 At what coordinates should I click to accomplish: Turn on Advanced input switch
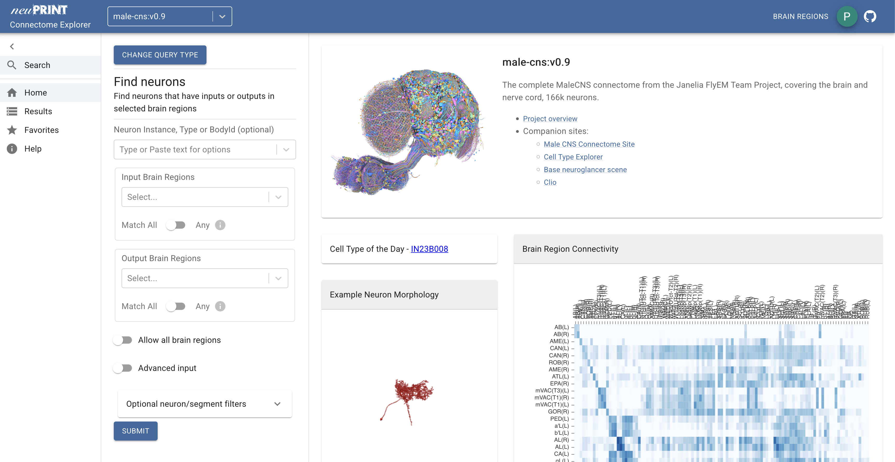pos(123,368)
